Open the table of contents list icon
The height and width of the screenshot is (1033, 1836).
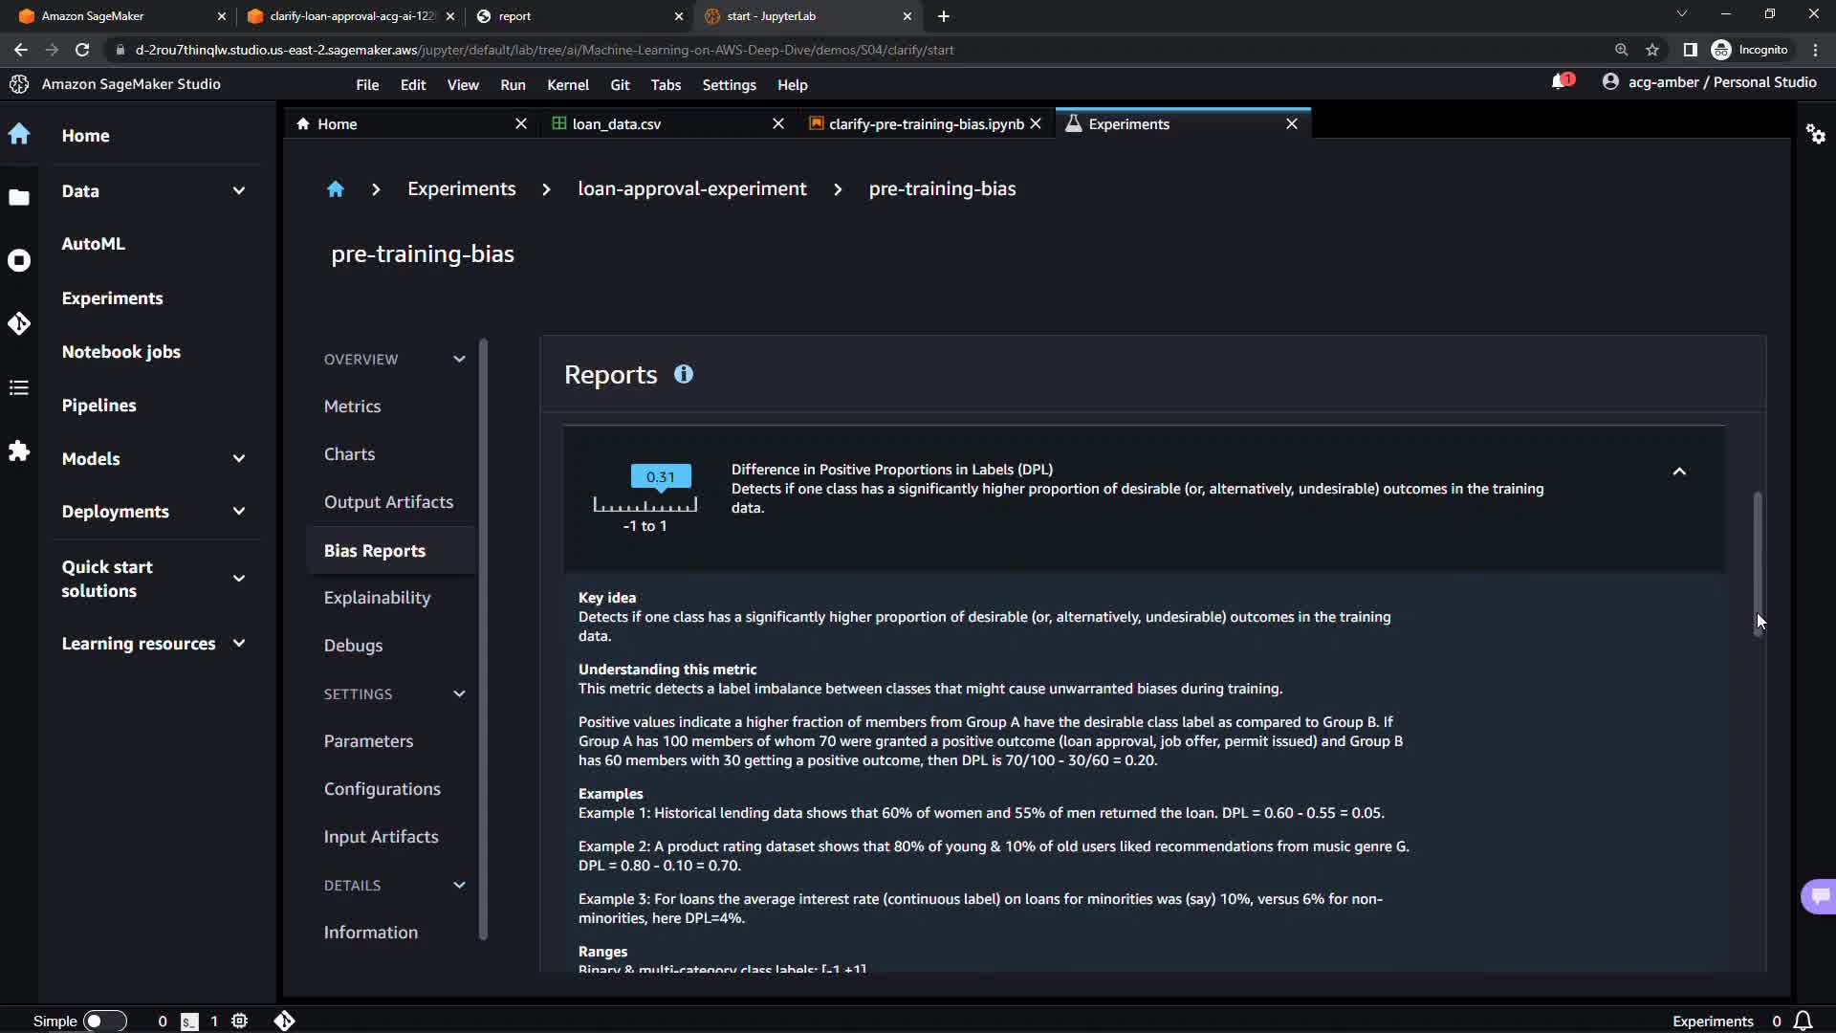[x=19, y=387]
